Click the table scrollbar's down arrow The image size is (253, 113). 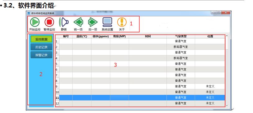click(x=227, y=106)
